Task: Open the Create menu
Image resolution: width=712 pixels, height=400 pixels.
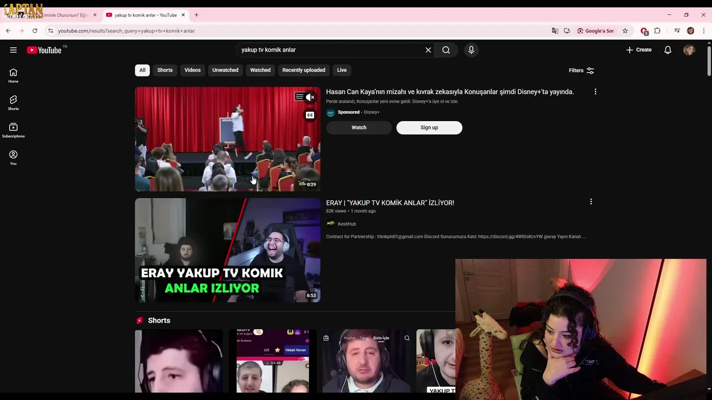Action: click(639, 50)
